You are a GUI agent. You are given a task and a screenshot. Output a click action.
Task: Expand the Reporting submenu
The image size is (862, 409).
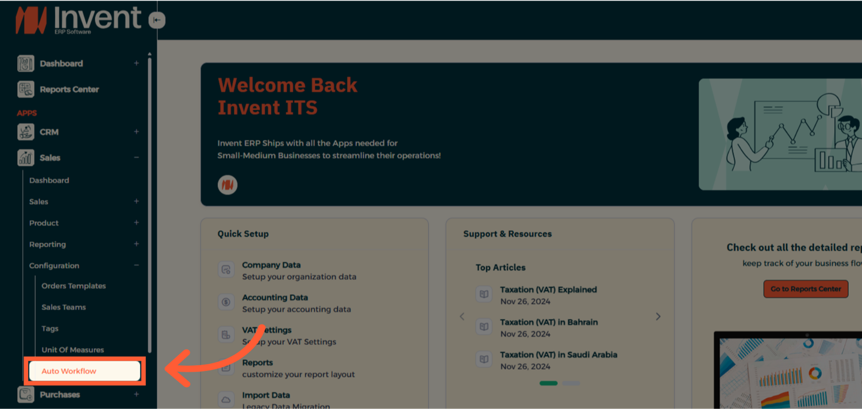136,244
